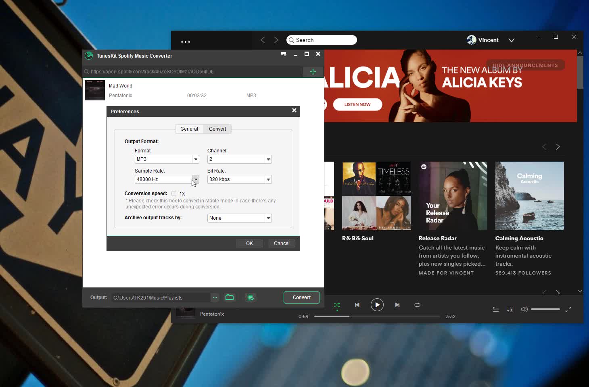Open the converted history list icon
This screenshot has height=387, width=589.
(251, 298)
